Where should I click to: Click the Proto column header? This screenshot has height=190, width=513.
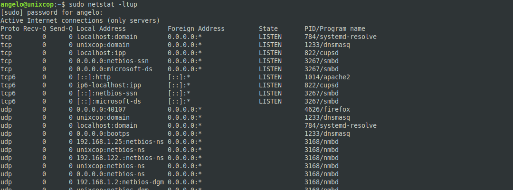[10, 29]
